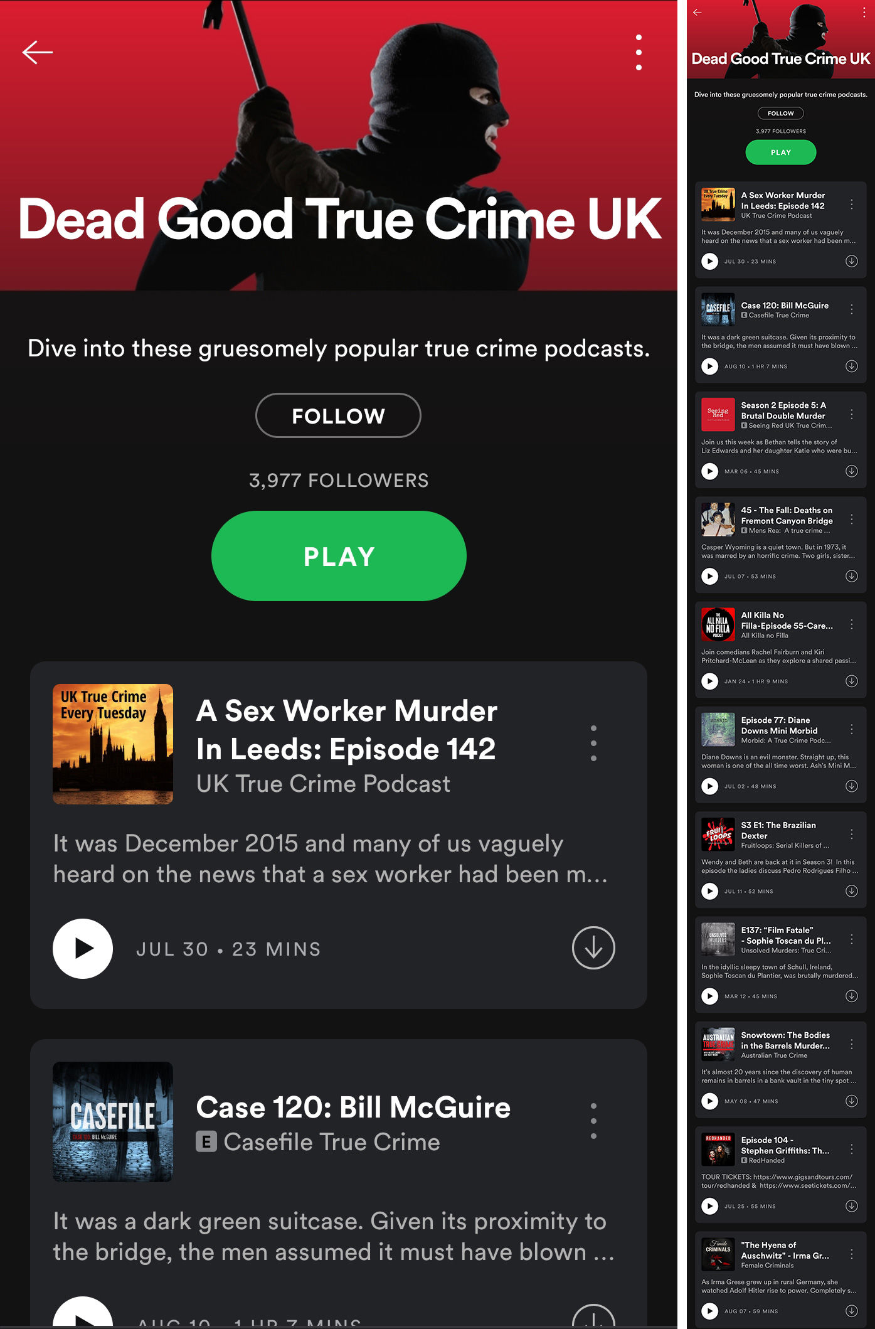Viewport: 875px width, 1329px height.
Task: Open options for The Brazilian Dexter episode
Action: click(x=851, y=834)
